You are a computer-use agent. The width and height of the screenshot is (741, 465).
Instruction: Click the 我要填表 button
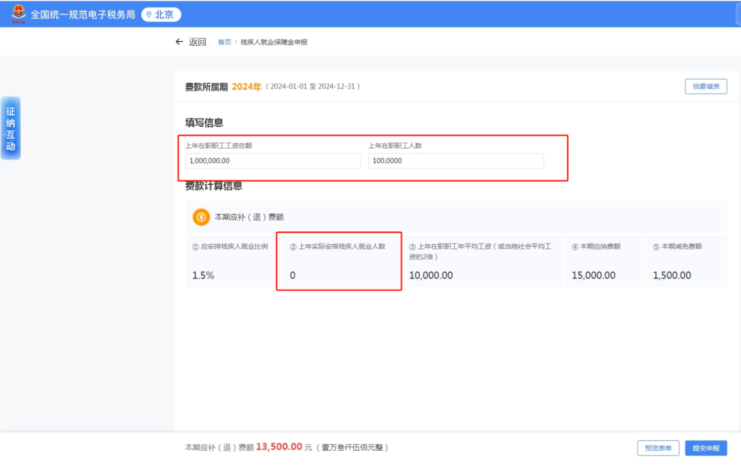click(x=705, y=86)
